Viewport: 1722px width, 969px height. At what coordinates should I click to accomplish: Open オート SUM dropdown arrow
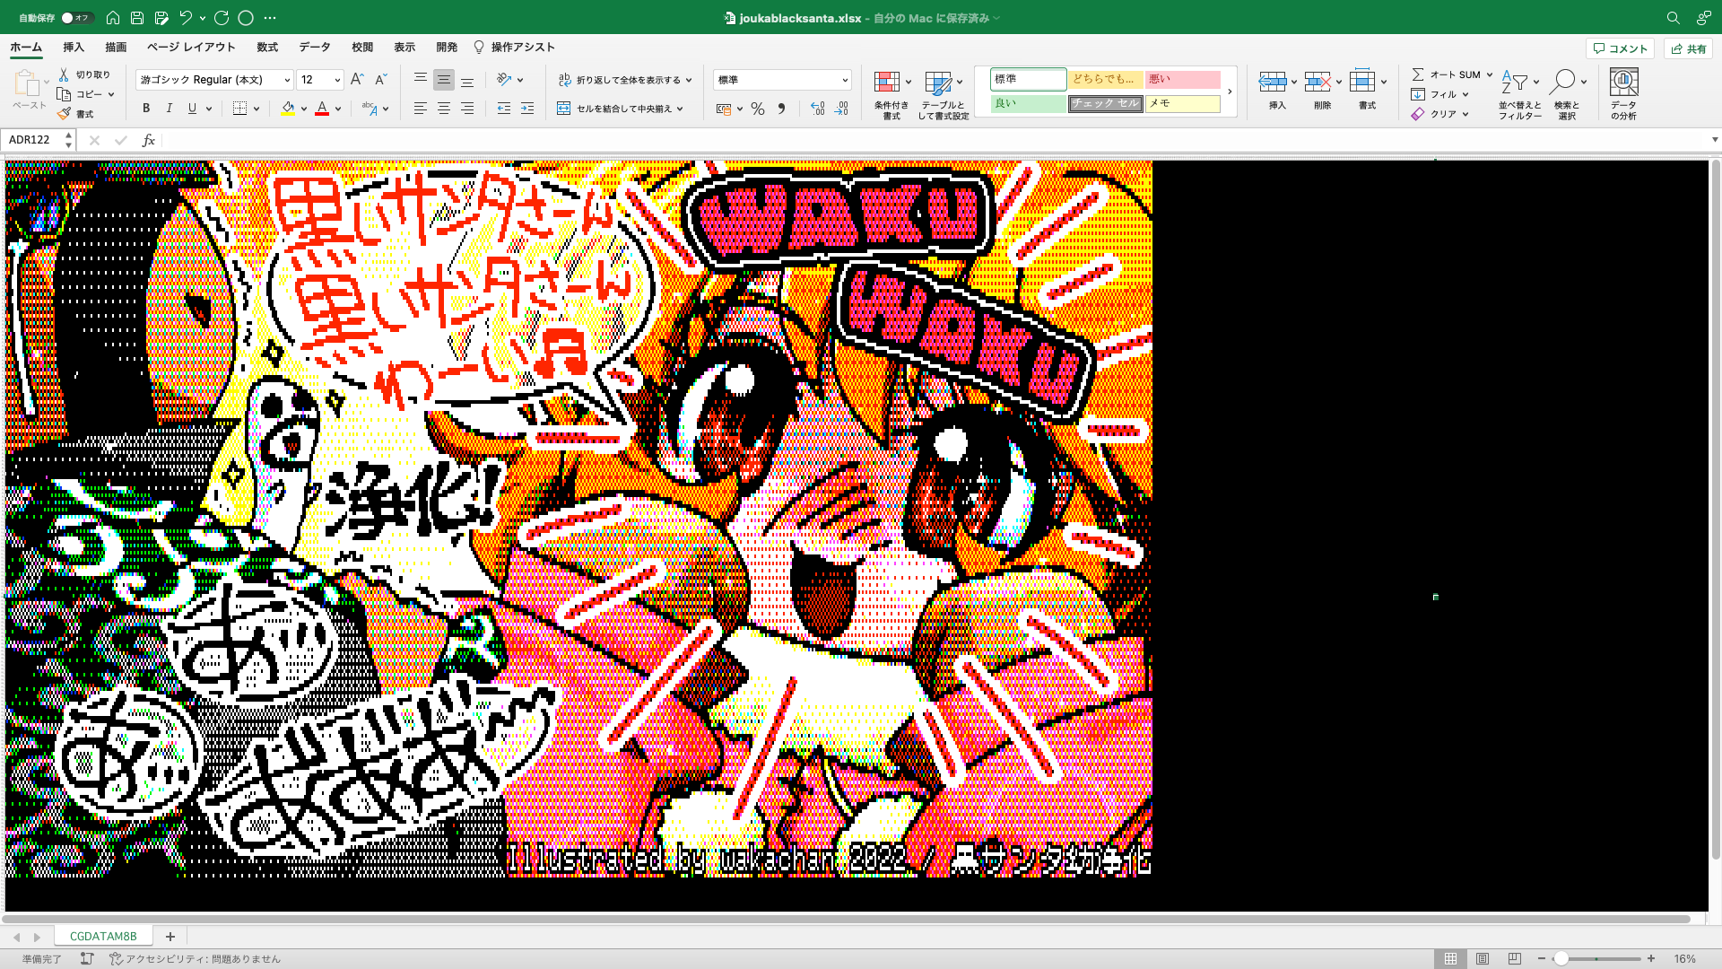[1490, 74]
